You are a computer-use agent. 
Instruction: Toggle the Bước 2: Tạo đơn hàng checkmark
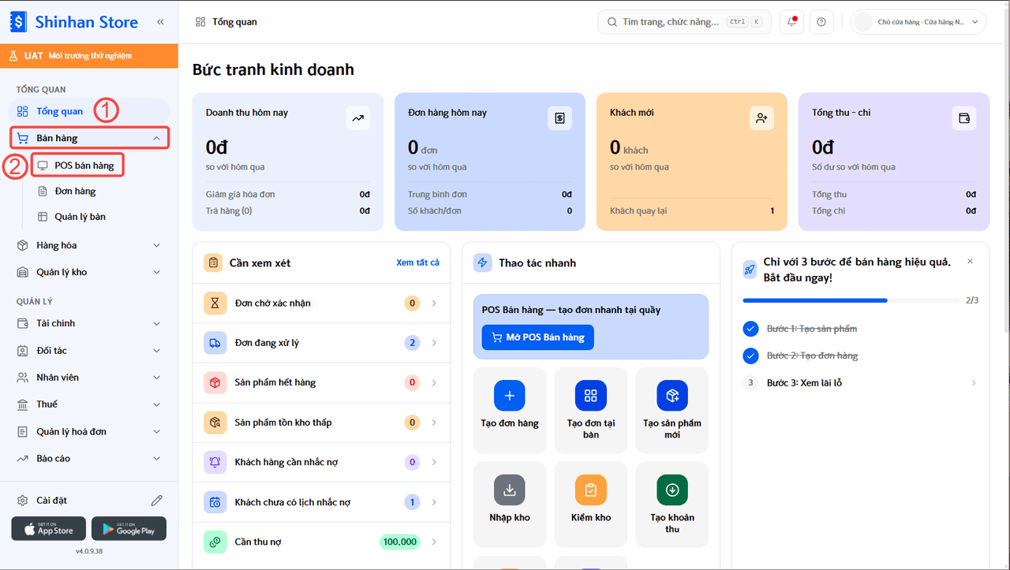coord(750,356)
